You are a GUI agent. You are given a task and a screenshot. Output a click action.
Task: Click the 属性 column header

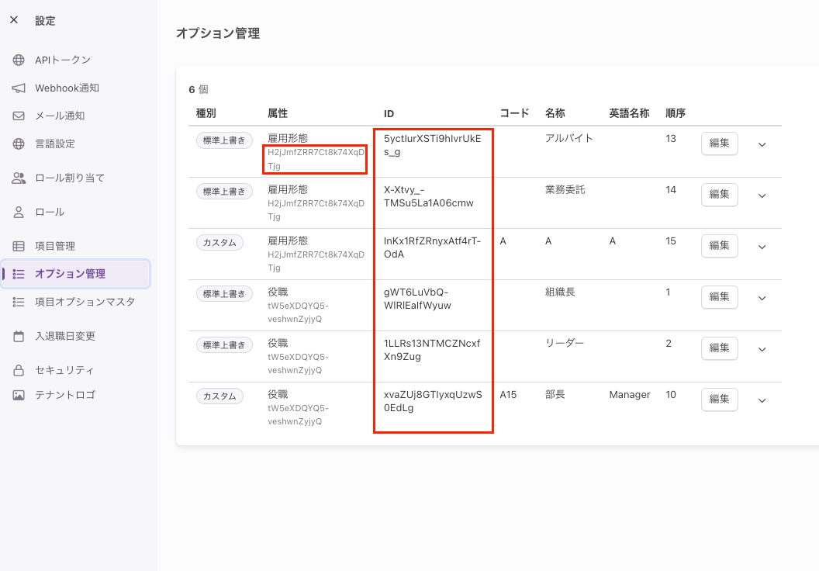tap(278, 113)
